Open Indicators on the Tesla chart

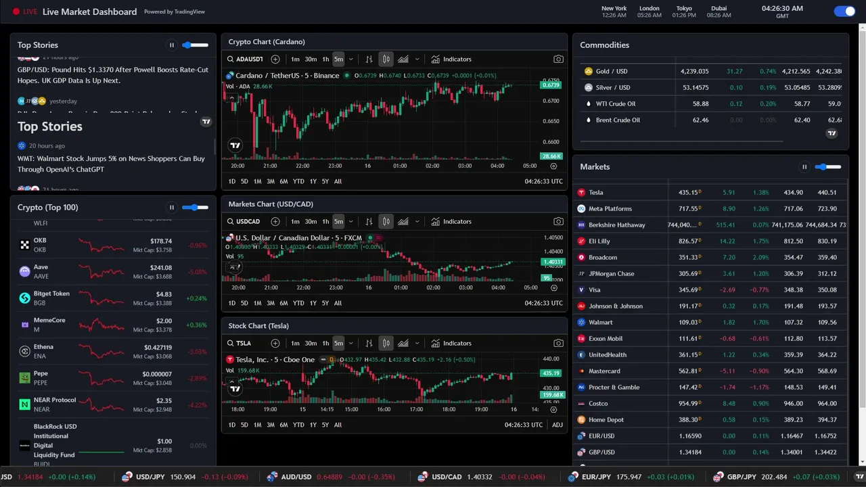pyautogui.click(x=451, y=344)
